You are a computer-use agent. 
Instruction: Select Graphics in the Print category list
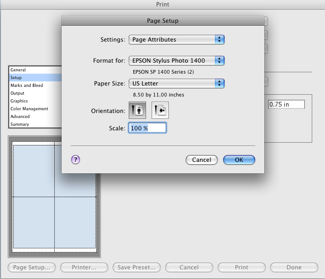(35, 101)
